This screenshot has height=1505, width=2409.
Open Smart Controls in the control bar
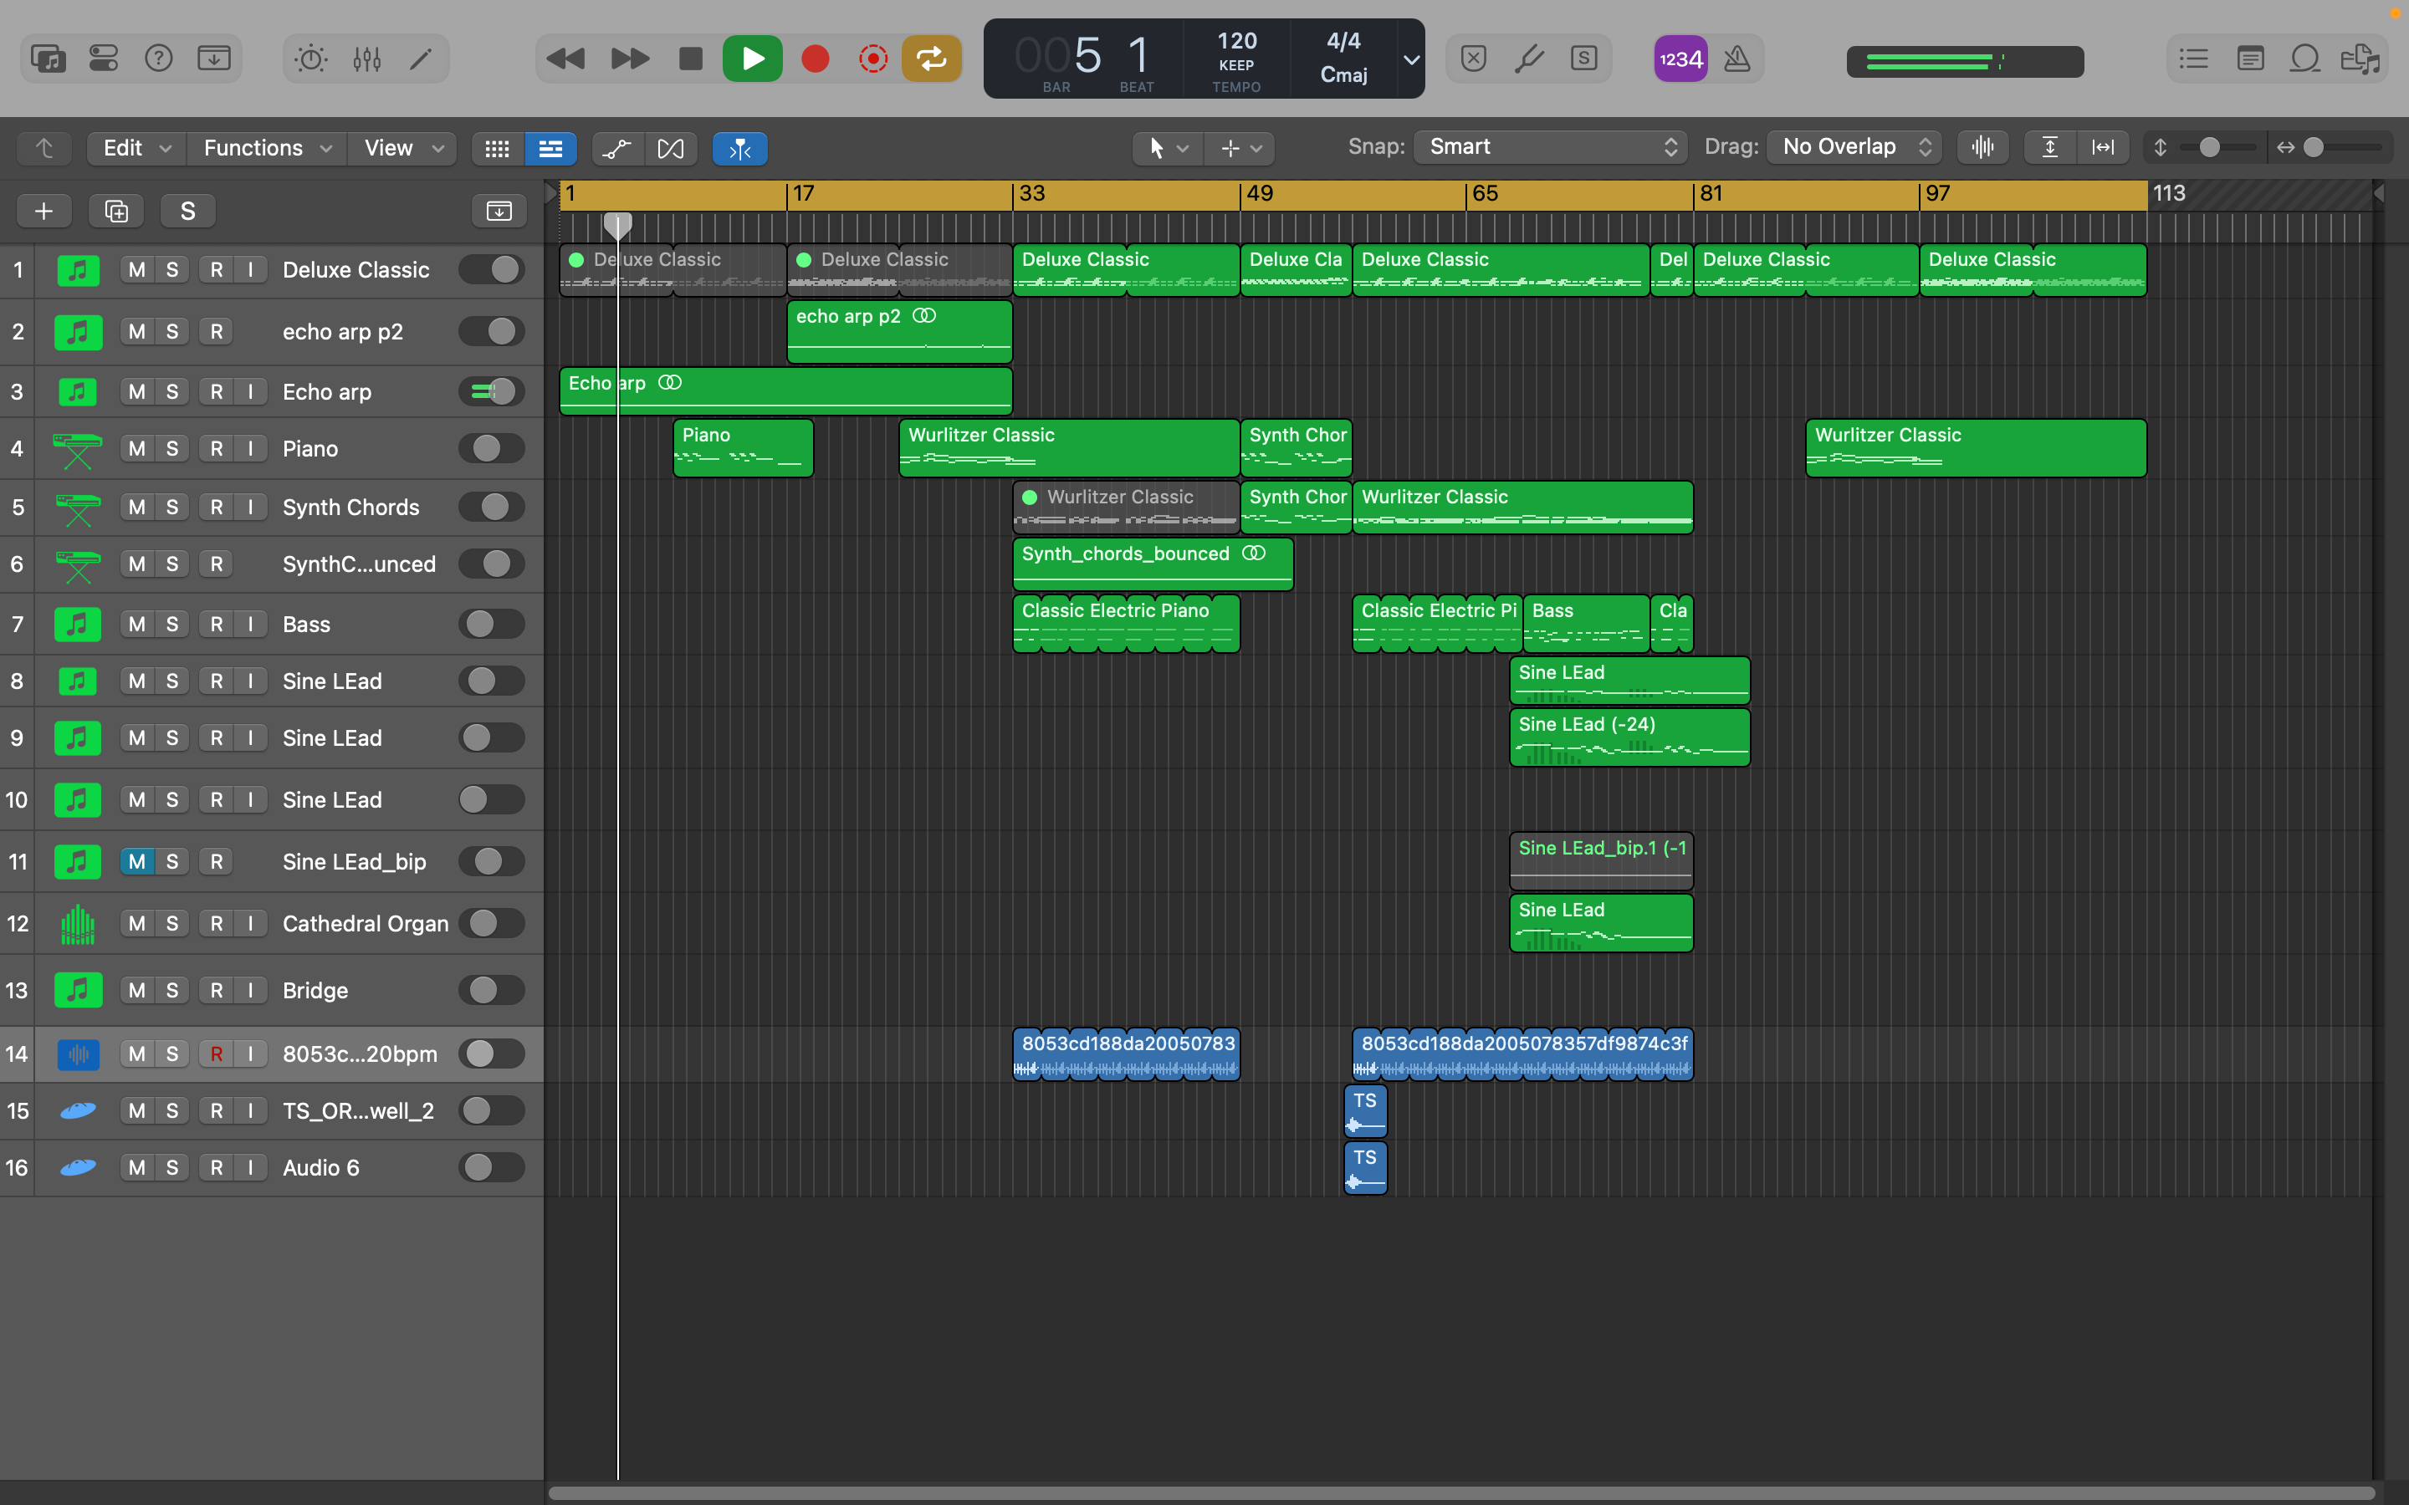[x=310, y=59]
